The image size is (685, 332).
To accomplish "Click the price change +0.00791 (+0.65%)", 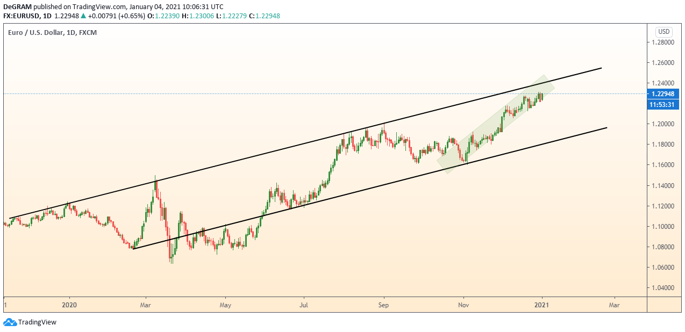I will 116,16.
